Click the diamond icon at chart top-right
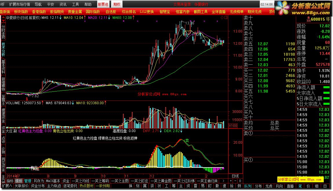This screenshot has width=333, height=191. tap(222, 18)
